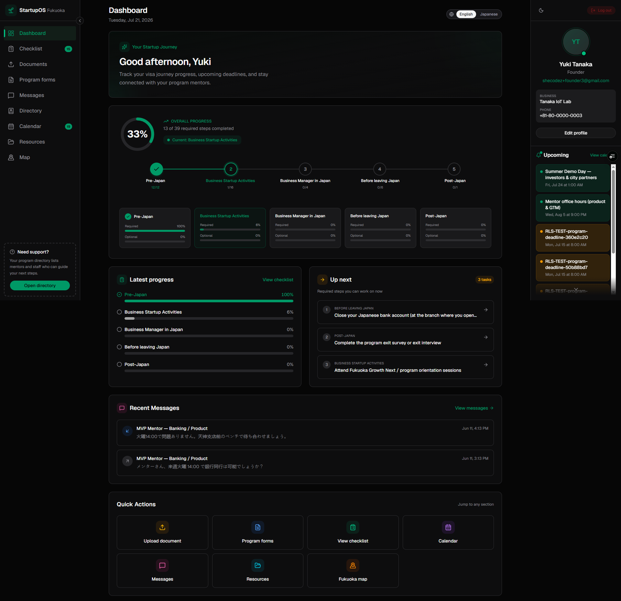Screen dimensions: 621x601
Task: Open the Jun 11, 3:13 PM outgoing message
Action: point(305,463)
